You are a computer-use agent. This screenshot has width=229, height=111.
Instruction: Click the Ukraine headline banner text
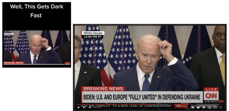(142, 97)
